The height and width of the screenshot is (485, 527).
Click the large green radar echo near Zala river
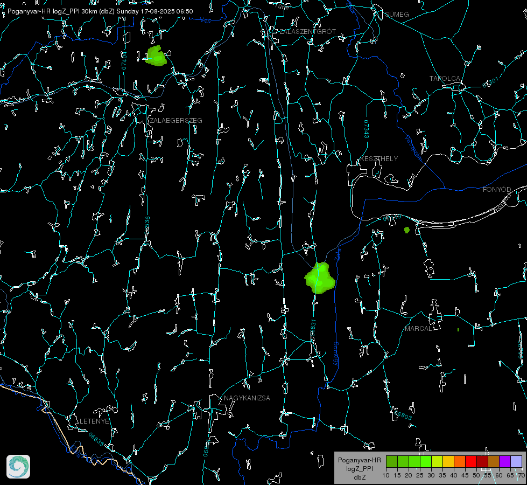(x=320, y=279)
